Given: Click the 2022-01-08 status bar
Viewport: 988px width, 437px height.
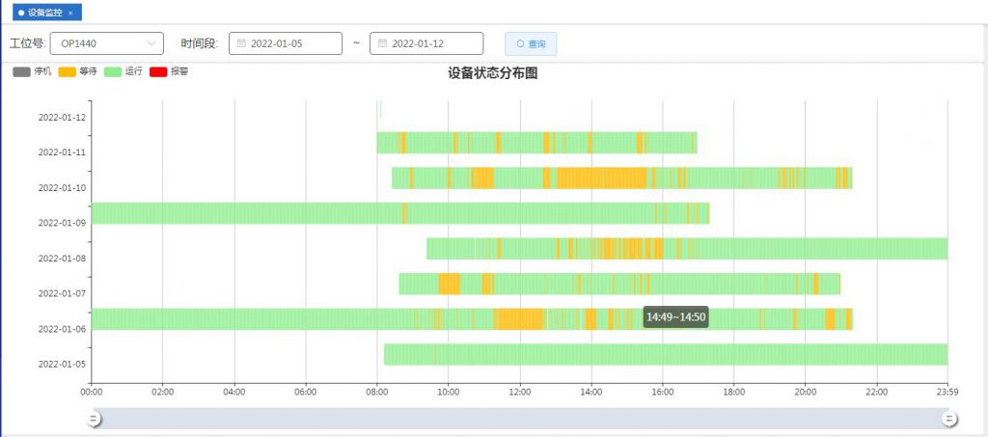Looking at the screenshot, I should click(687, 249).
